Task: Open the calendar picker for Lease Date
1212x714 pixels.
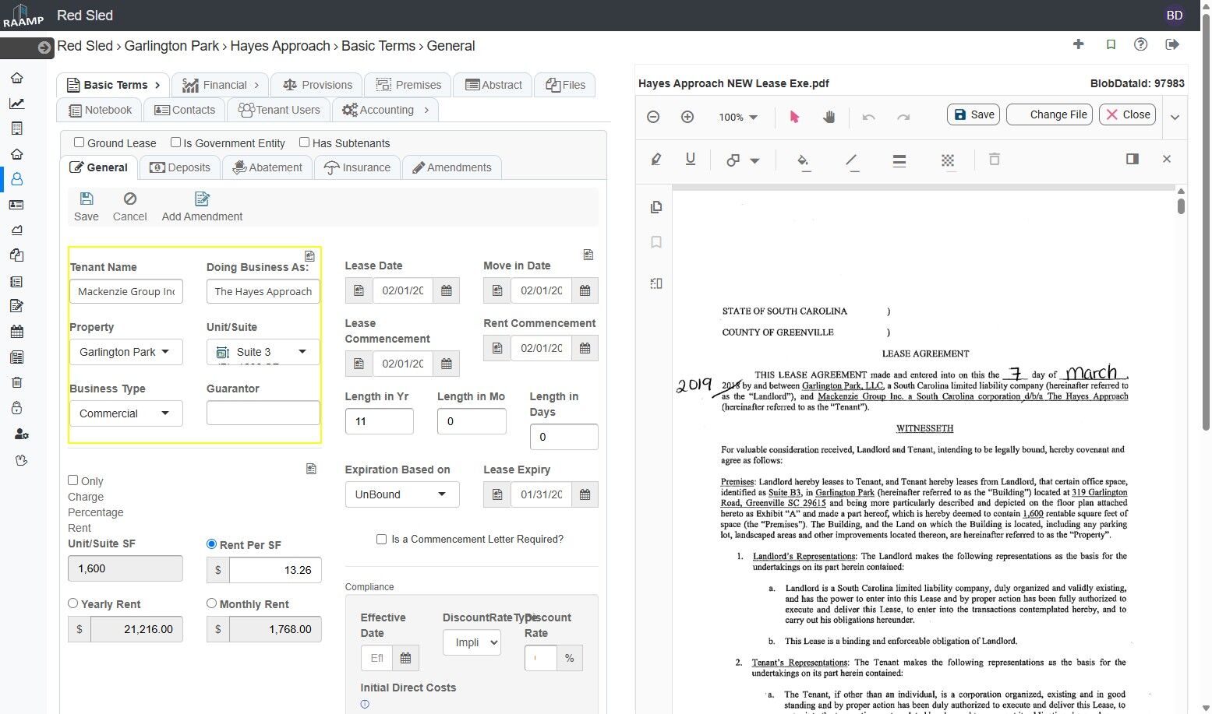Action: tap(447, 290)
